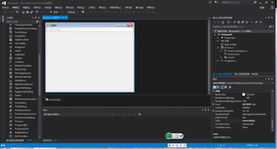
Task: Collapse the Form1.cs tree node
Action: (218, 48)
